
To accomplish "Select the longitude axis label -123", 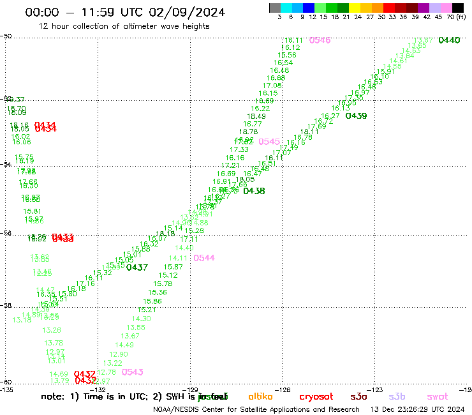I will point(375,389).
